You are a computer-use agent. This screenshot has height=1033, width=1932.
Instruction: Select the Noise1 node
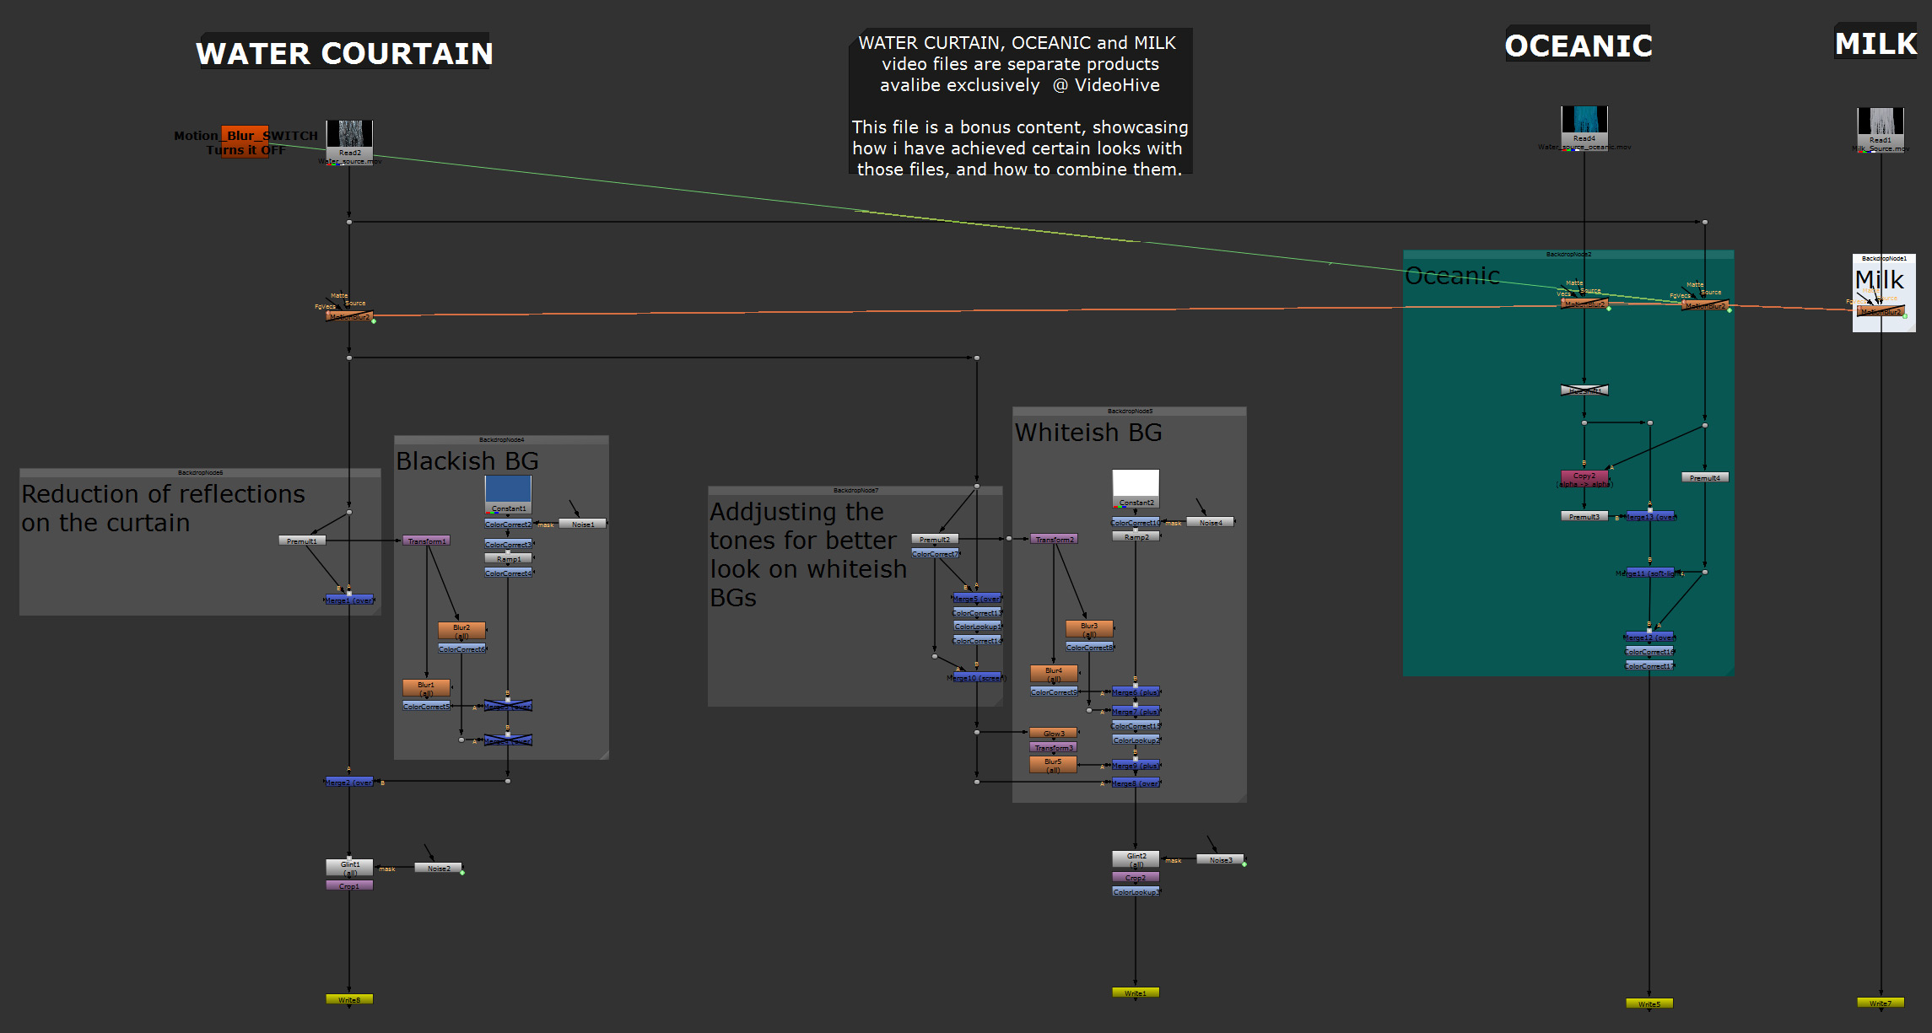point(582,524)
